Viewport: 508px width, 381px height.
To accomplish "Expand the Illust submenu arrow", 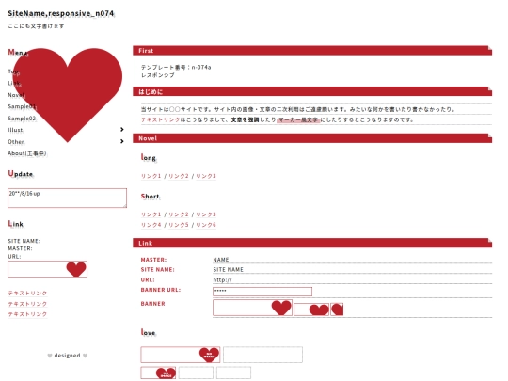I will [122, 129].
